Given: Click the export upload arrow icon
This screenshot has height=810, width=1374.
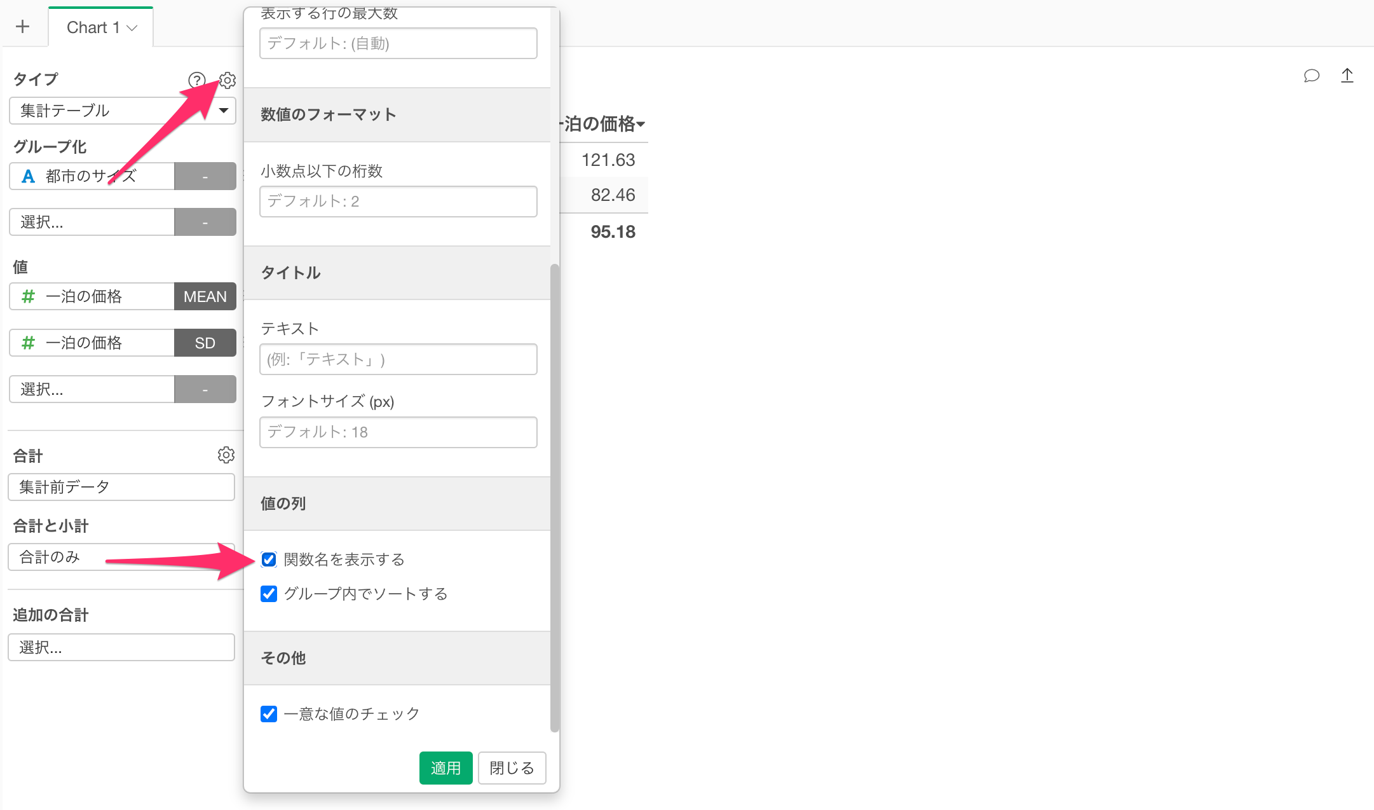Looking at the screenshot, I should (1347, 76).
